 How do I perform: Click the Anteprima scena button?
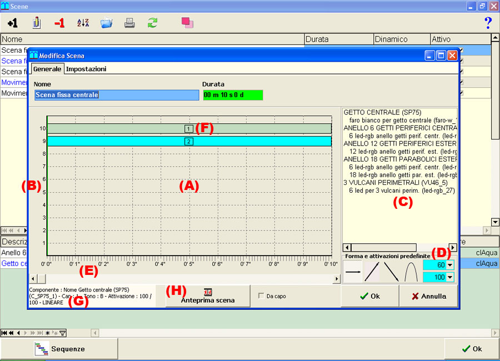(208, 296)
